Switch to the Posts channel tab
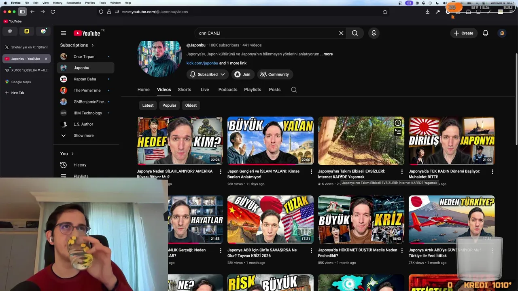The image size is (518, 291). click(x=275, y=90)
